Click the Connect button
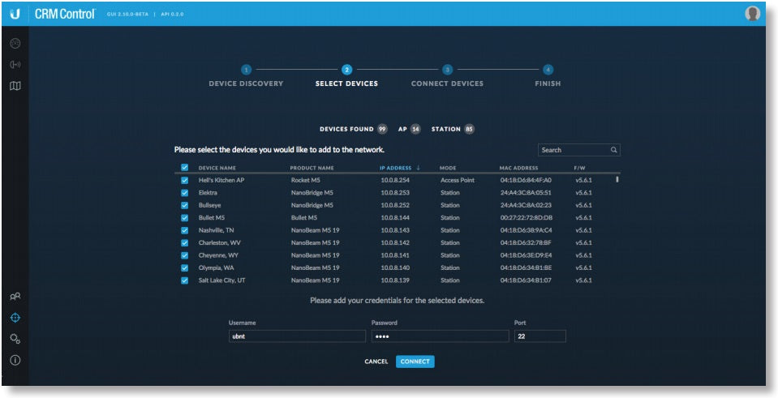 click(x=415, y=362)
